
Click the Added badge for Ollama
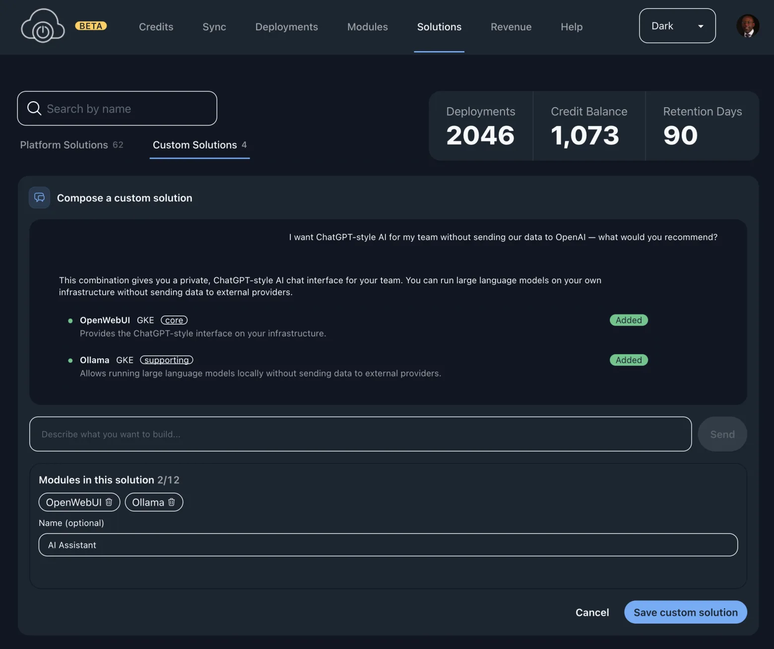tap(629, 360)
